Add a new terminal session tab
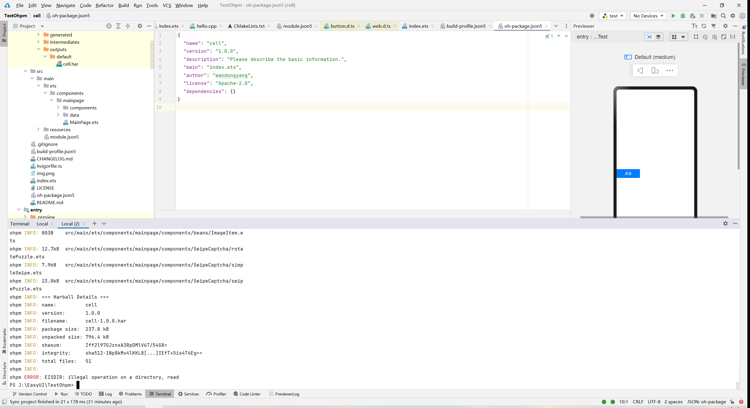This screenshot has width=750, height=408. pos(94,223)
